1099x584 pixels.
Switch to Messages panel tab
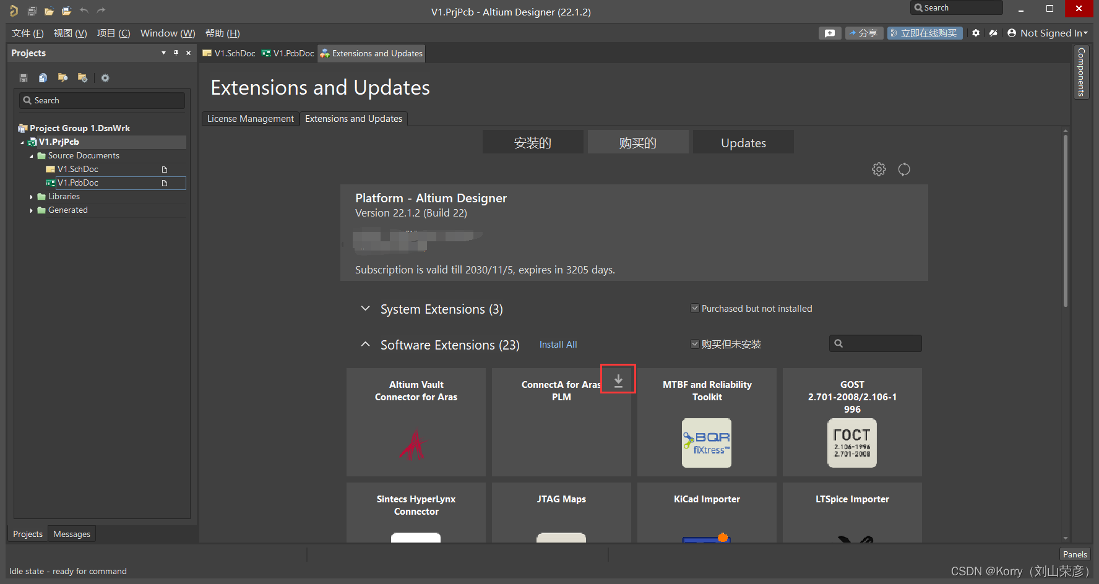pos(72,534)
